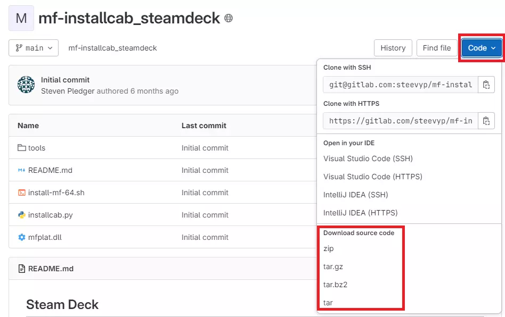Click the tools folder icon
This screenshot has width=505, height=317.
(22, 148)
